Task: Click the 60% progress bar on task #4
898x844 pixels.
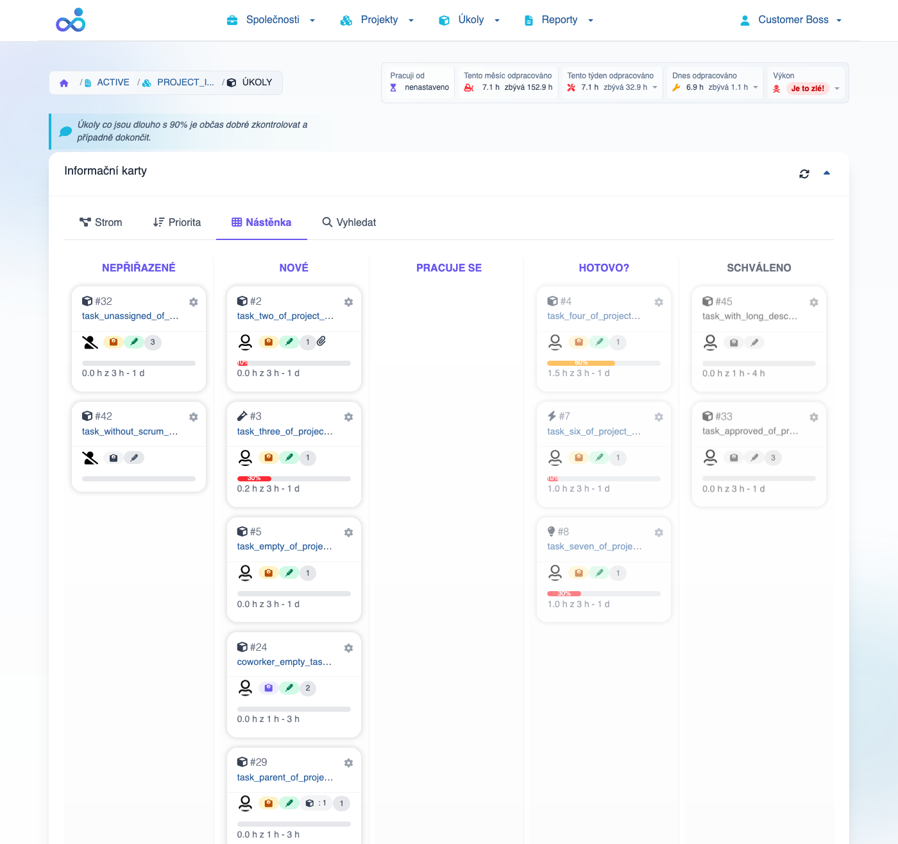Action: [x=581, y=363]
